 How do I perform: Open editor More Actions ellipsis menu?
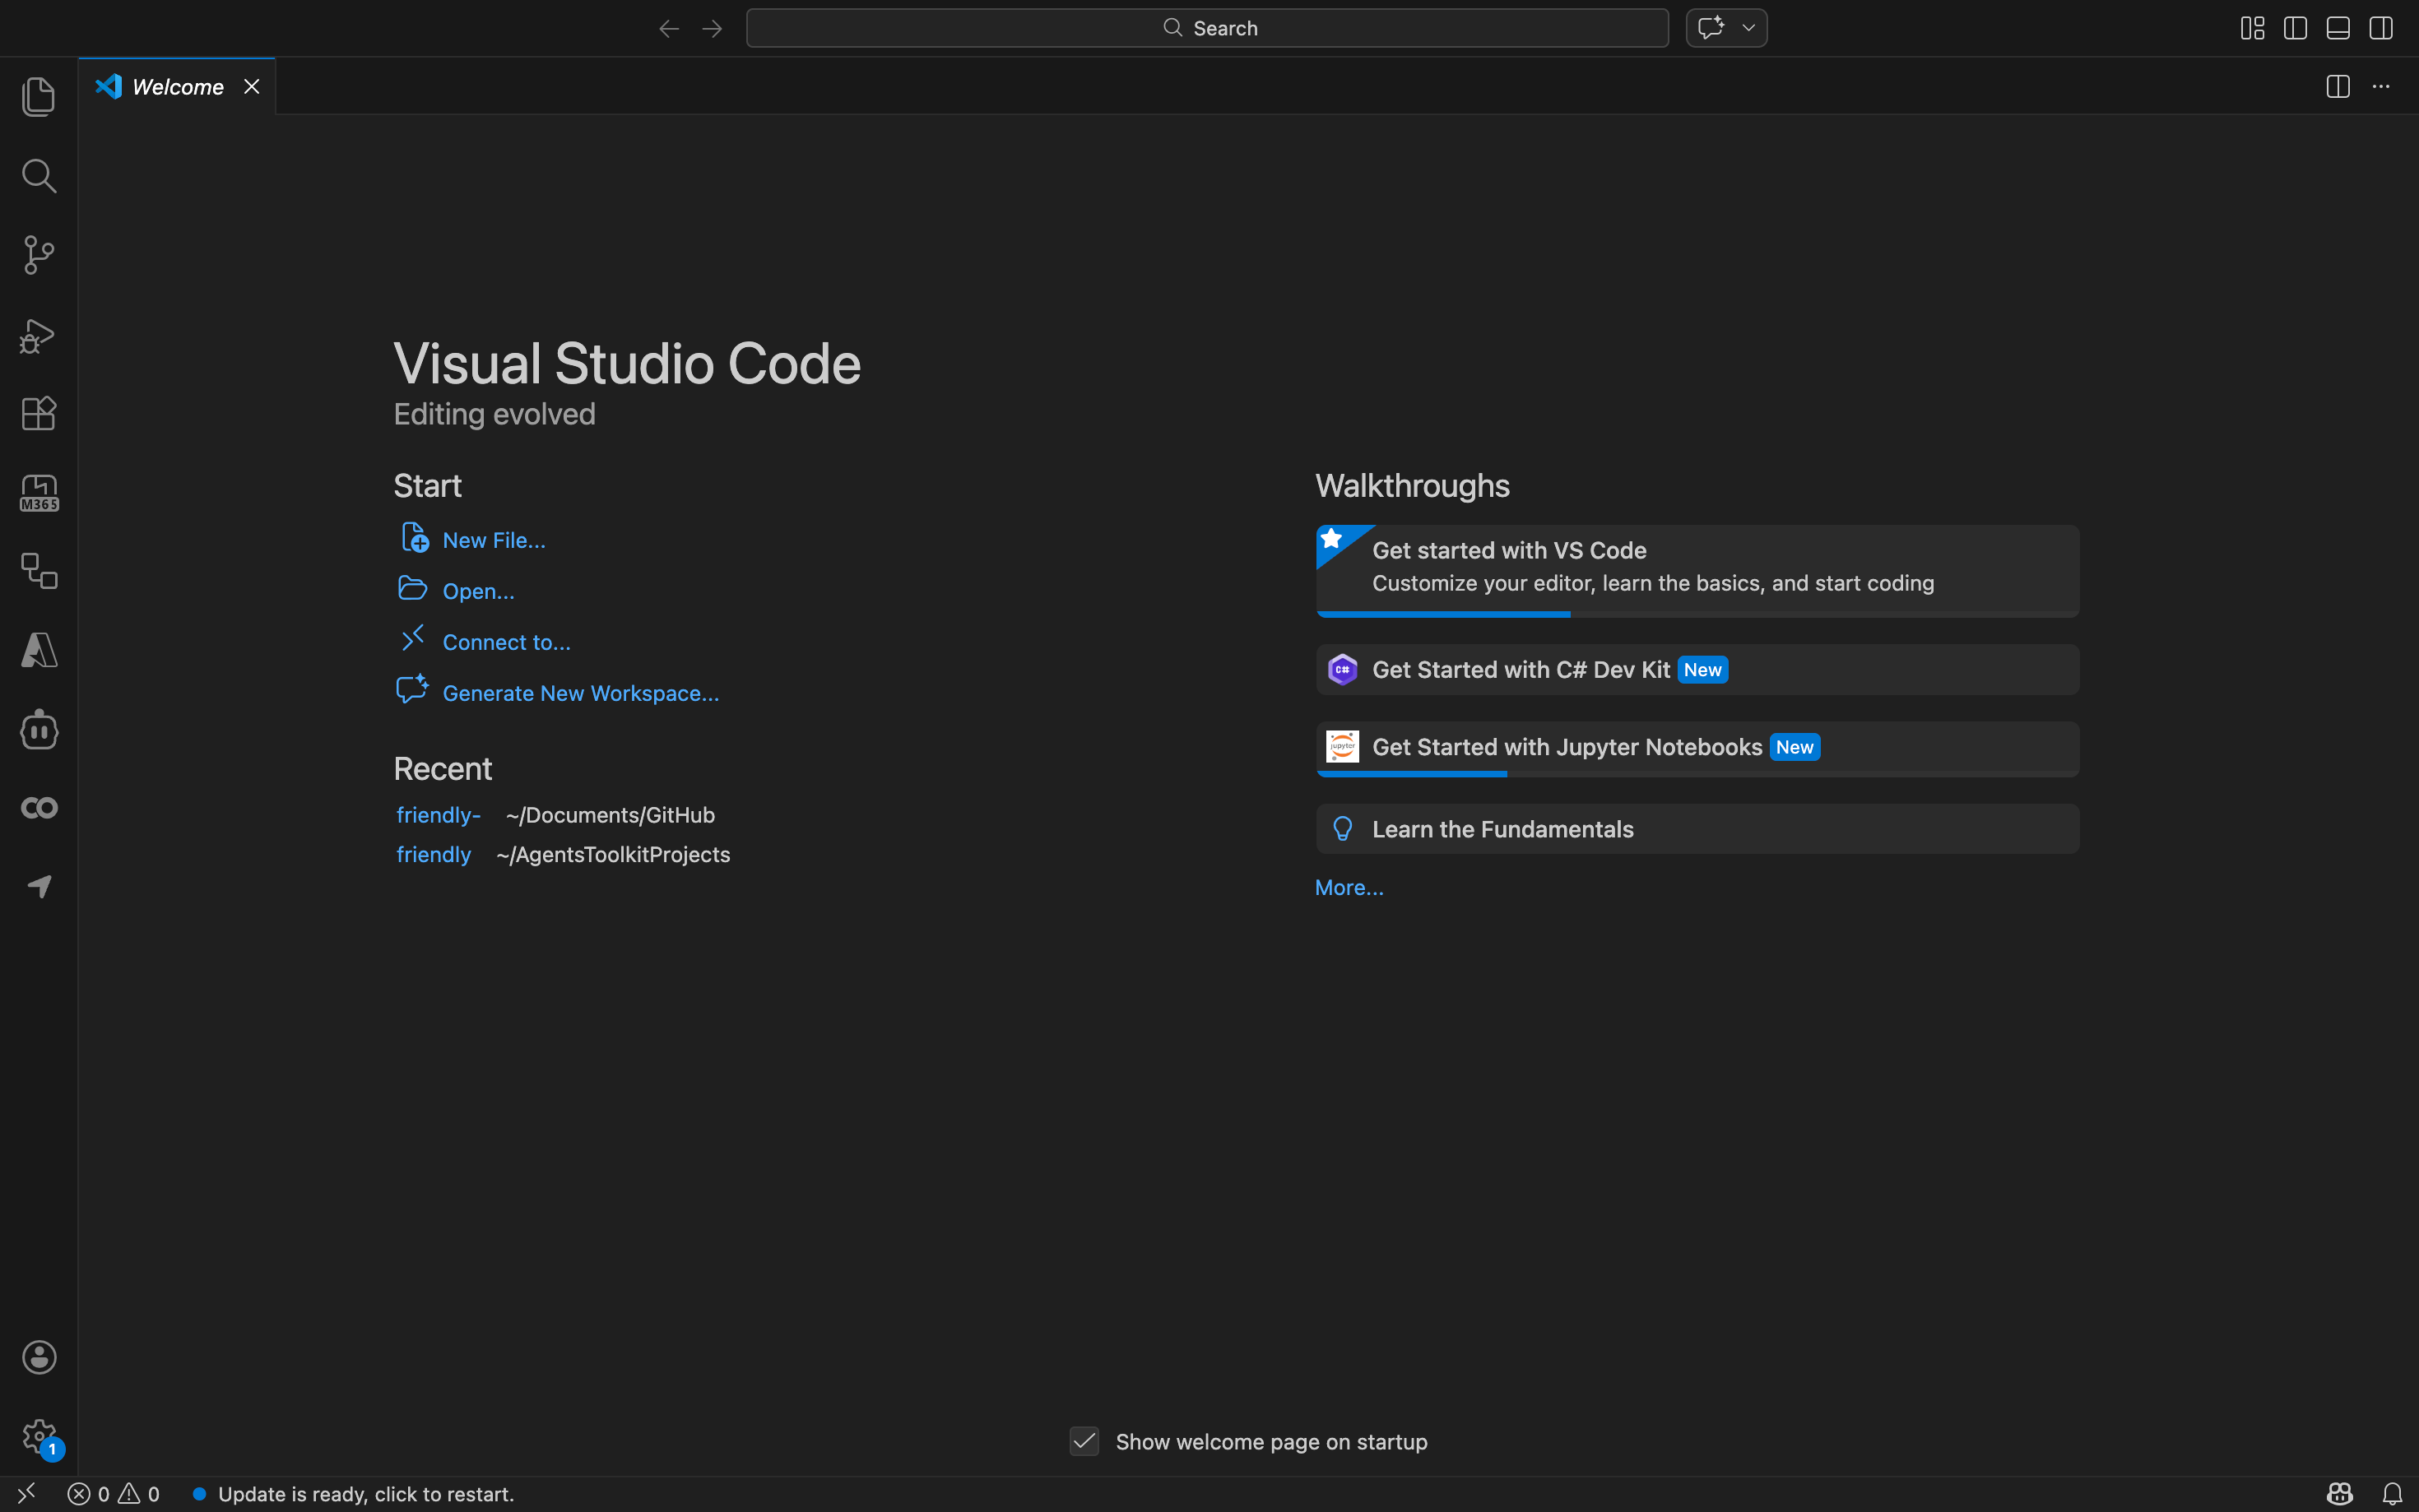point(2381,87)
